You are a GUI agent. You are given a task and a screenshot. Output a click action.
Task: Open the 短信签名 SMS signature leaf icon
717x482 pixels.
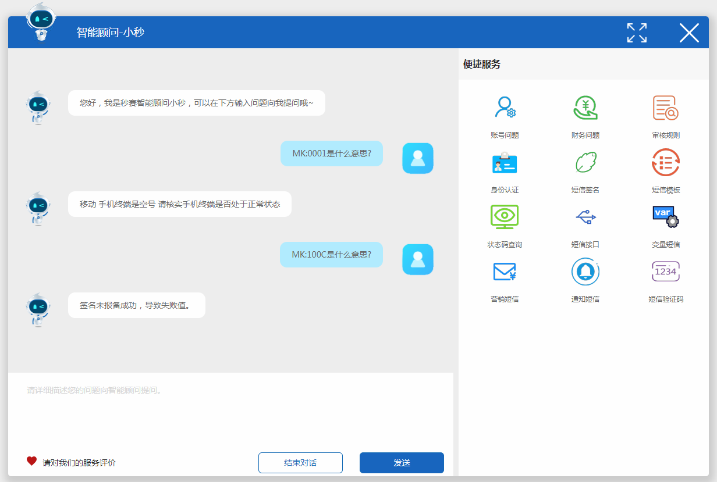pos(585,163)
